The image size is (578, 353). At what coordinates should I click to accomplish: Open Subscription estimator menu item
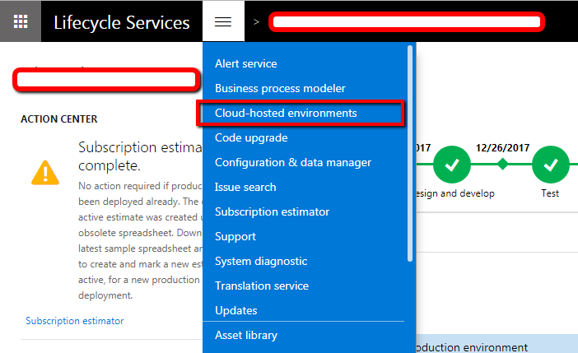272,211
